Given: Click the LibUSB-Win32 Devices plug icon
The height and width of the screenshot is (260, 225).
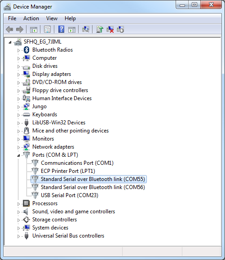Looking at the screenshot, I should 26,123.
